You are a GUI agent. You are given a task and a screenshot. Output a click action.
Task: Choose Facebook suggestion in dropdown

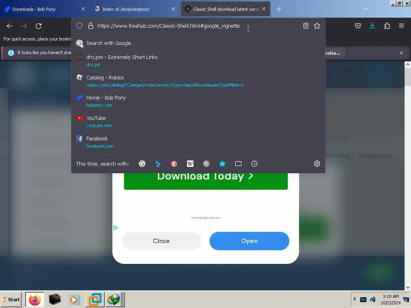[198, 142]
